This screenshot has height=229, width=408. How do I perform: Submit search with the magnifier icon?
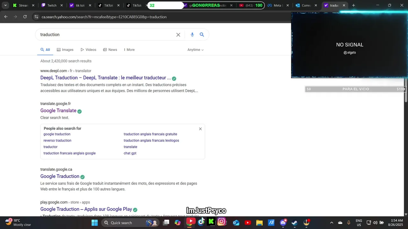click(202, 35)
